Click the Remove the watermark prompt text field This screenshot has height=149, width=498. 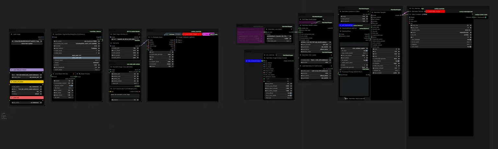coord(125,96)
